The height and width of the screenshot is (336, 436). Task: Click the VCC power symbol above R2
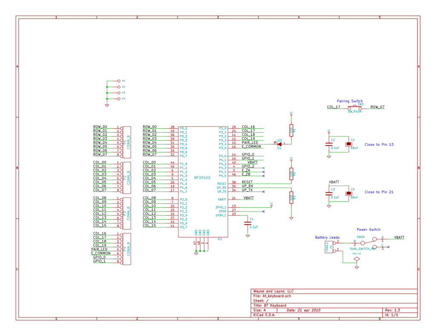(291, 160)
